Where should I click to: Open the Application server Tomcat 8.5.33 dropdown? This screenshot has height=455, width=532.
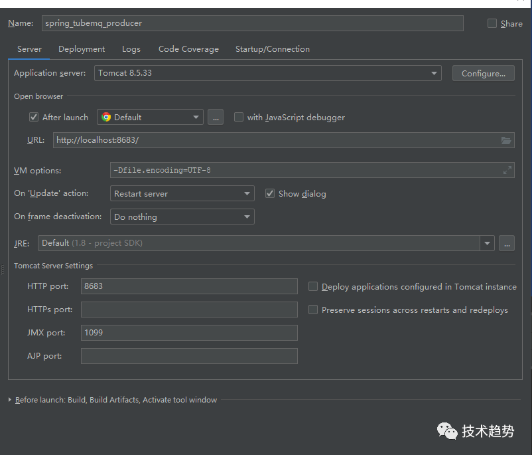268,73
